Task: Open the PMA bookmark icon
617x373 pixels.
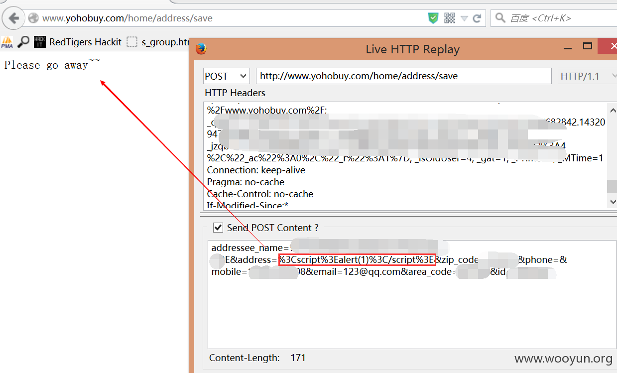Action: (x=7, y=42)
